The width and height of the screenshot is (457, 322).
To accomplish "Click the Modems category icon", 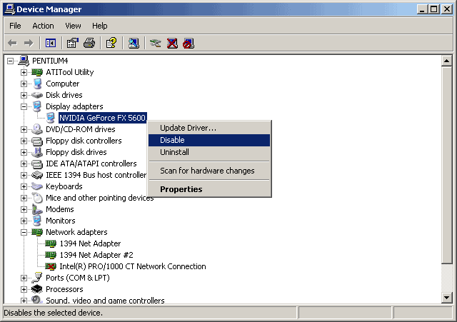I will tap(37, 209).
